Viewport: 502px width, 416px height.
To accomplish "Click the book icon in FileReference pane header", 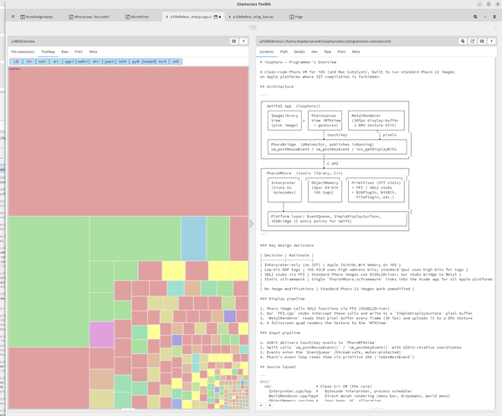I will point(482,41).
